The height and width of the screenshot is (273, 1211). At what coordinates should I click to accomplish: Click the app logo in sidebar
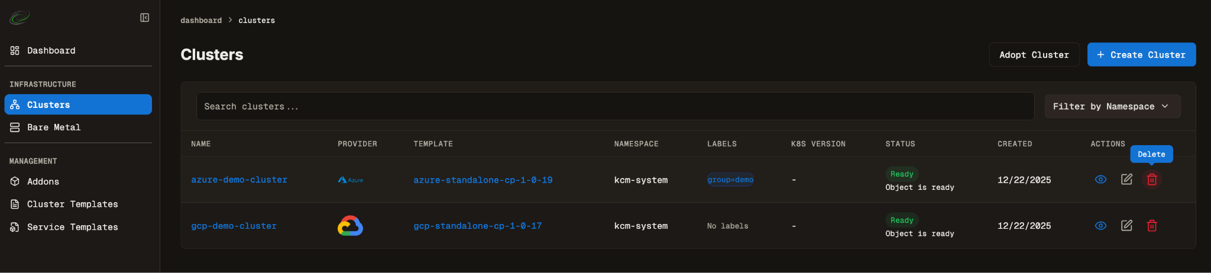click(20, 18)
